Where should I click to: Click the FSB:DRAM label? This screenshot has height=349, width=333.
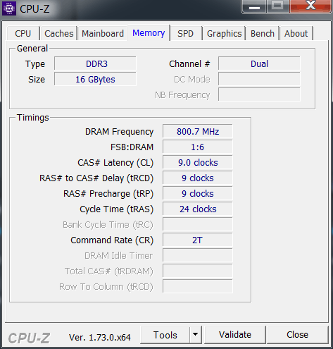pos(132,147)
